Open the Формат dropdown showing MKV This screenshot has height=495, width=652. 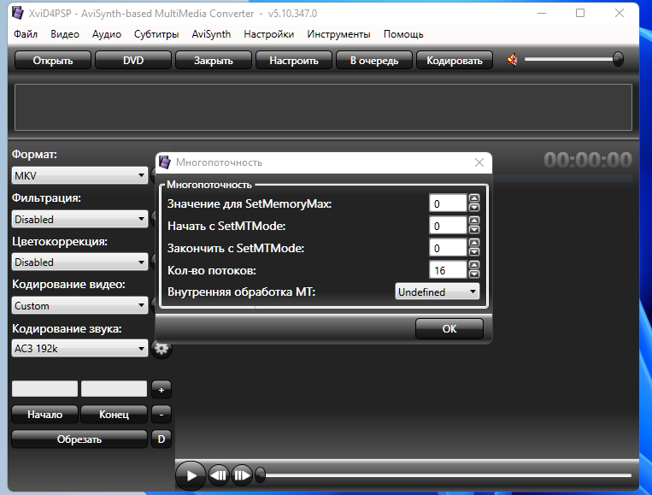coord(80,176)
